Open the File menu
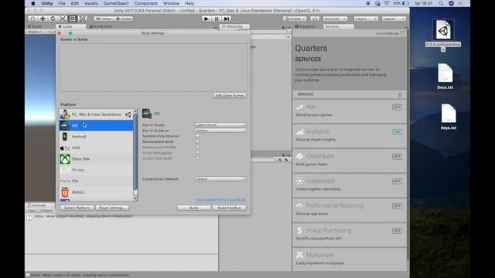 (x=62, y=3)
